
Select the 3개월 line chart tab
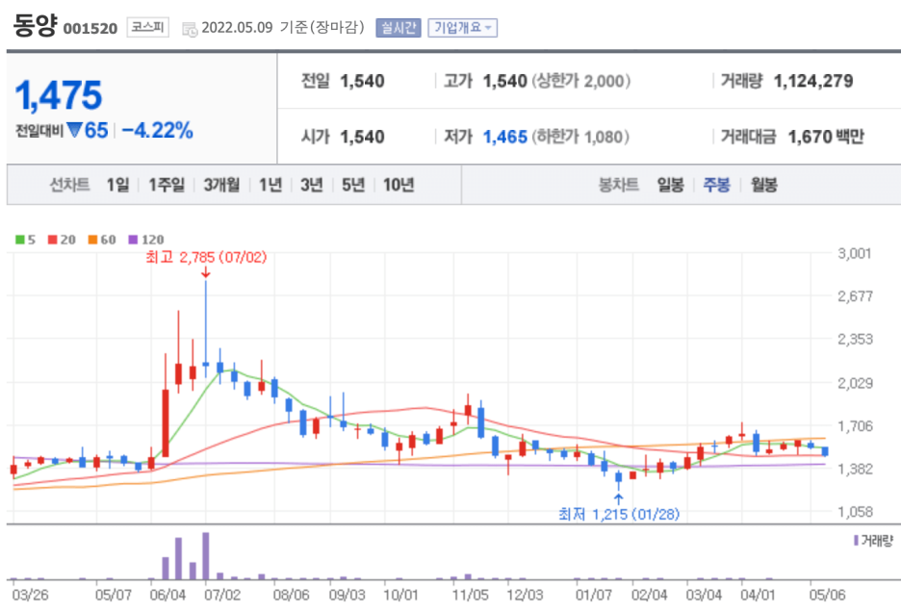[221, 185]
